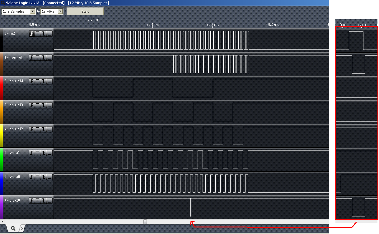This screenshot has width=379, height=234.
Task: Toggle falling edge trigger on vrc-a0 channel
Action: (44, 177)
